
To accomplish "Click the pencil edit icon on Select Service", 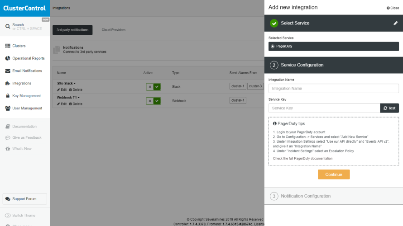I will point(396,23).
